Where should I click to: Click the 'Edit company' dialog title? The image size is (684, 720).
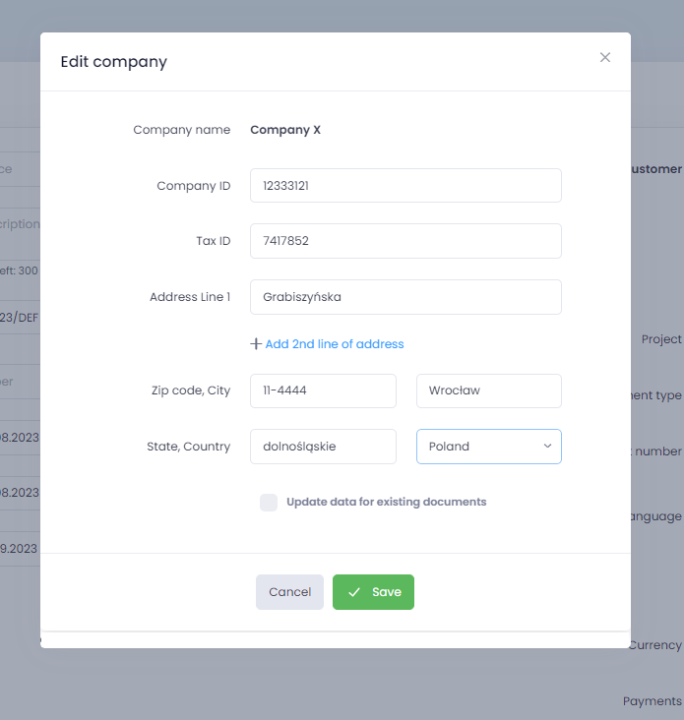(114, 62)
